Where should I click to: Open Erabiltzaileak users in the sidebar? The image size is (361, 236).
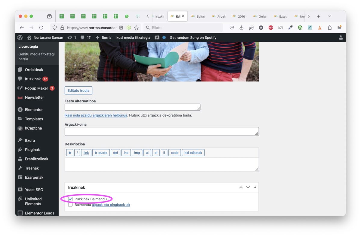tap(37, 159)
